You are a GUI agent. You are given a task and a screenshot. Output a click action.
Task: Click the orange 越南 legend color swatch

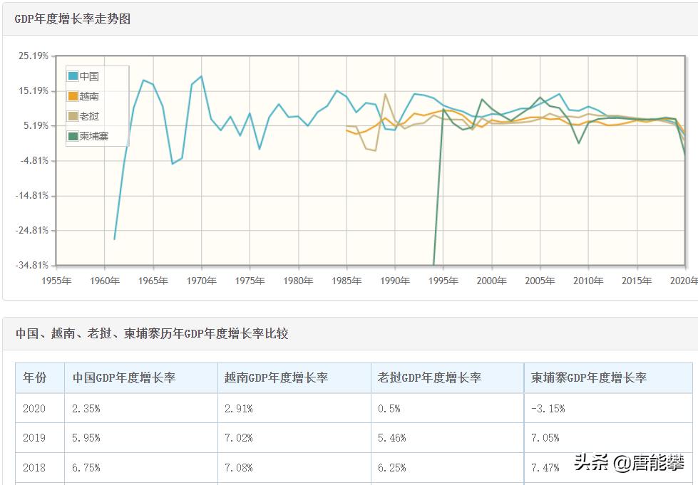tap(73, 96)
